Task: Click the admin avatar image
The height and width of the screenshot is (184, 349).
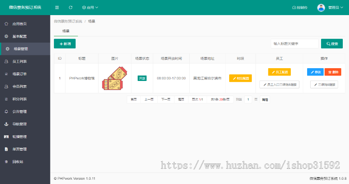Action: [321, 8]
